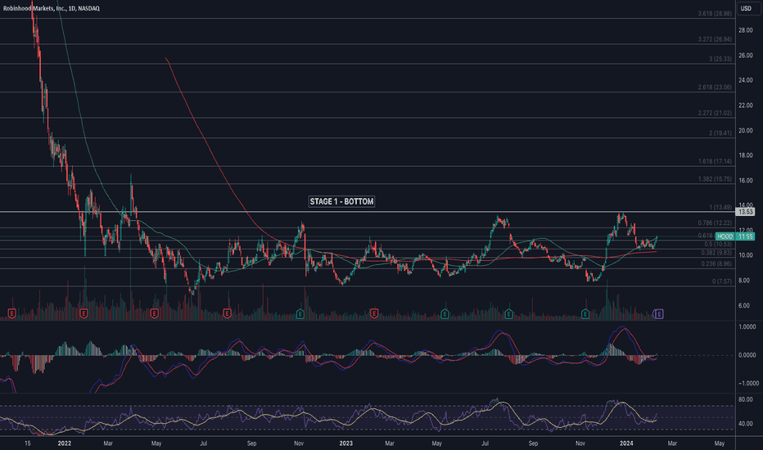Select the 3 (25.33) Fibonacci level label

[720, 59]
